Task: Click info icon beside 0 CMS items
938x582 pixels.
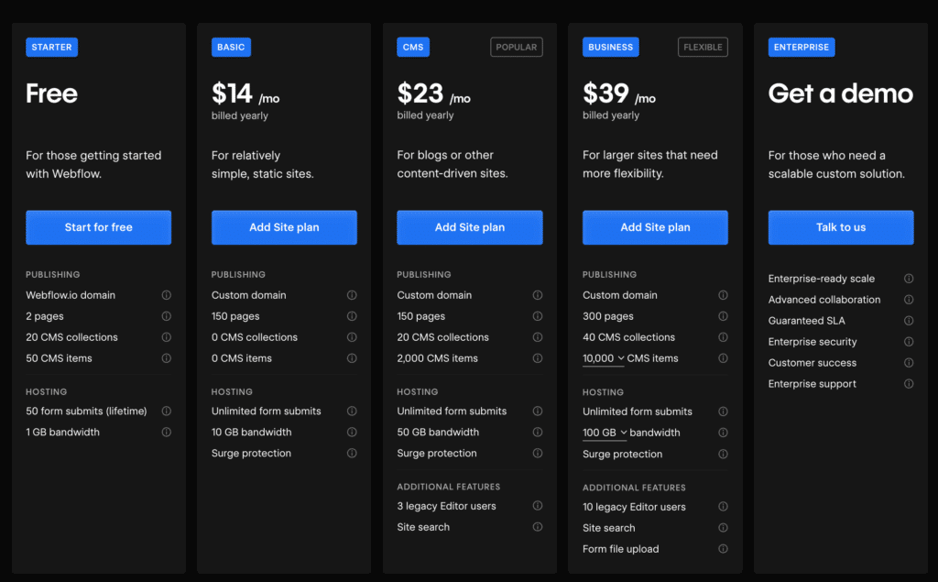Action: [352, 358]
